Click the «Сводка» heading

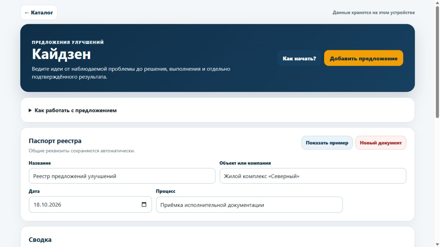(40, 240)
